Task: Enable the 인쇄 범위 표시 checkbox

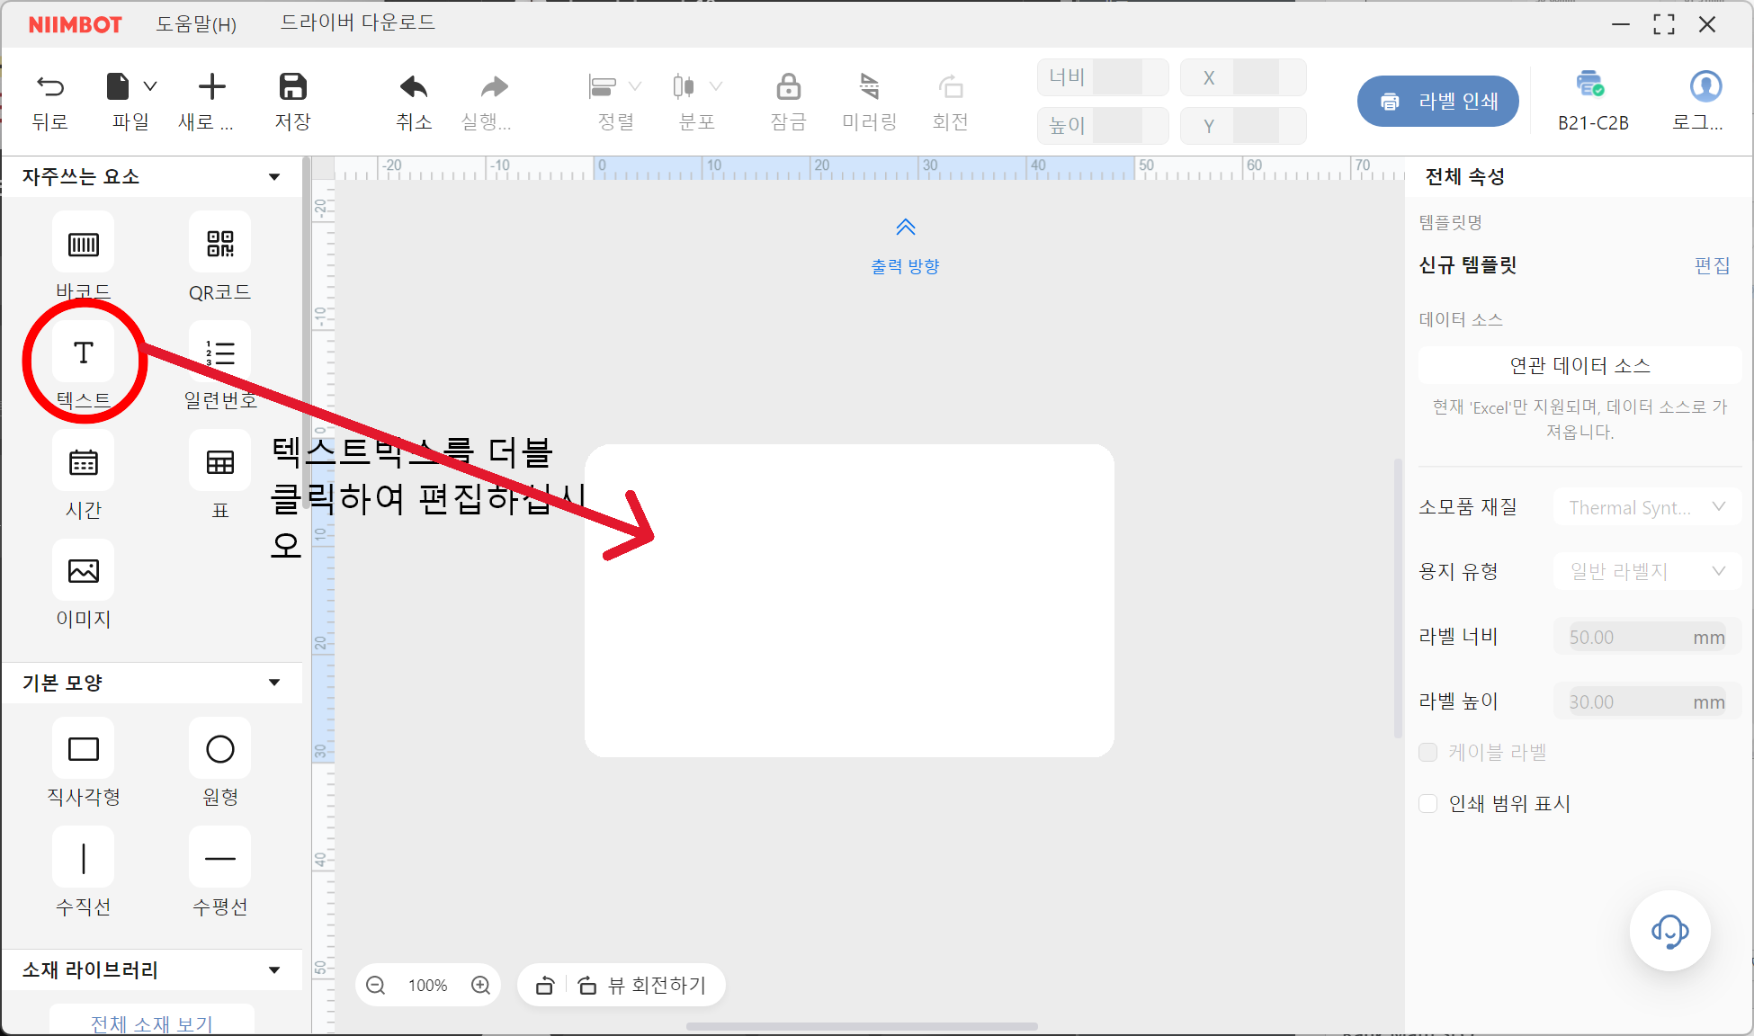Action: pyautogui.click(x=1427, y=803)
